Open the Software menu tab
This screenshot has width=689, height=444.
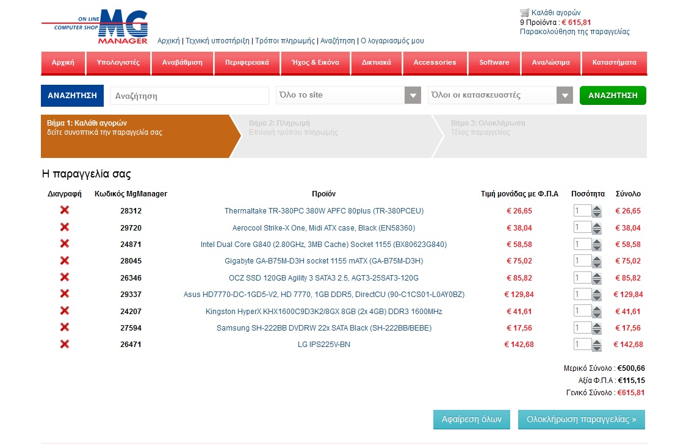point(494,63)
